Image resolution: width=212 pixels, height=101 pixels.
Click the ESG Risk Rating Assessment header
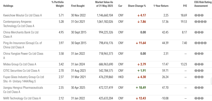coord(203,4)
